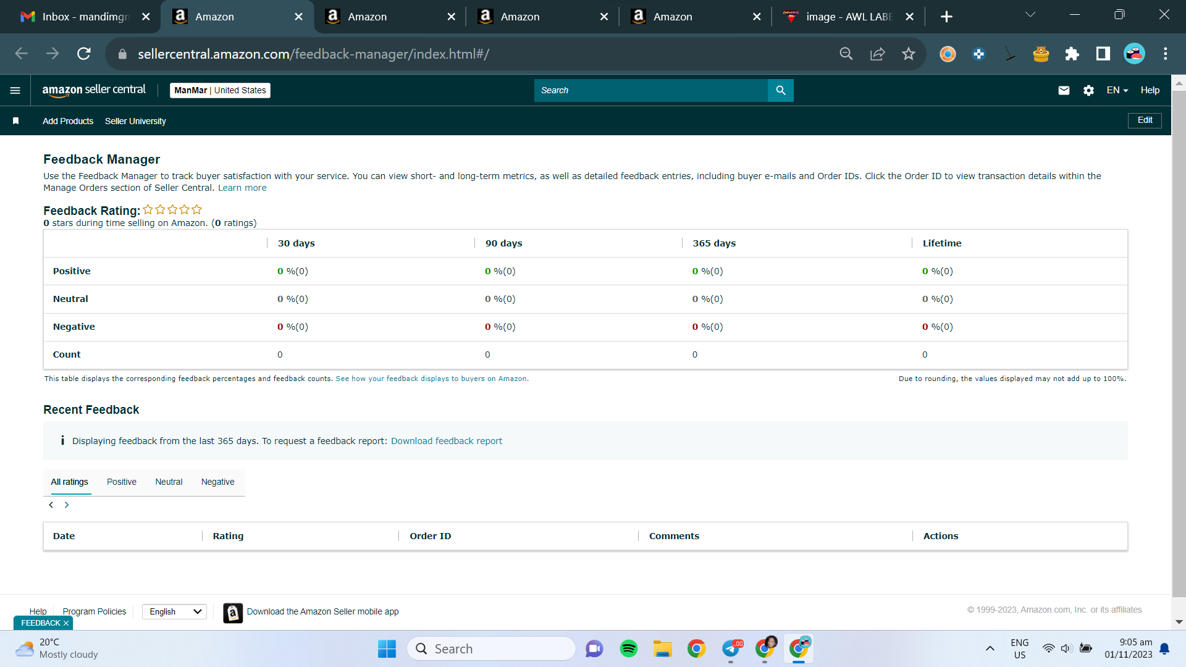Click the Date column header

tap(64, 536)
